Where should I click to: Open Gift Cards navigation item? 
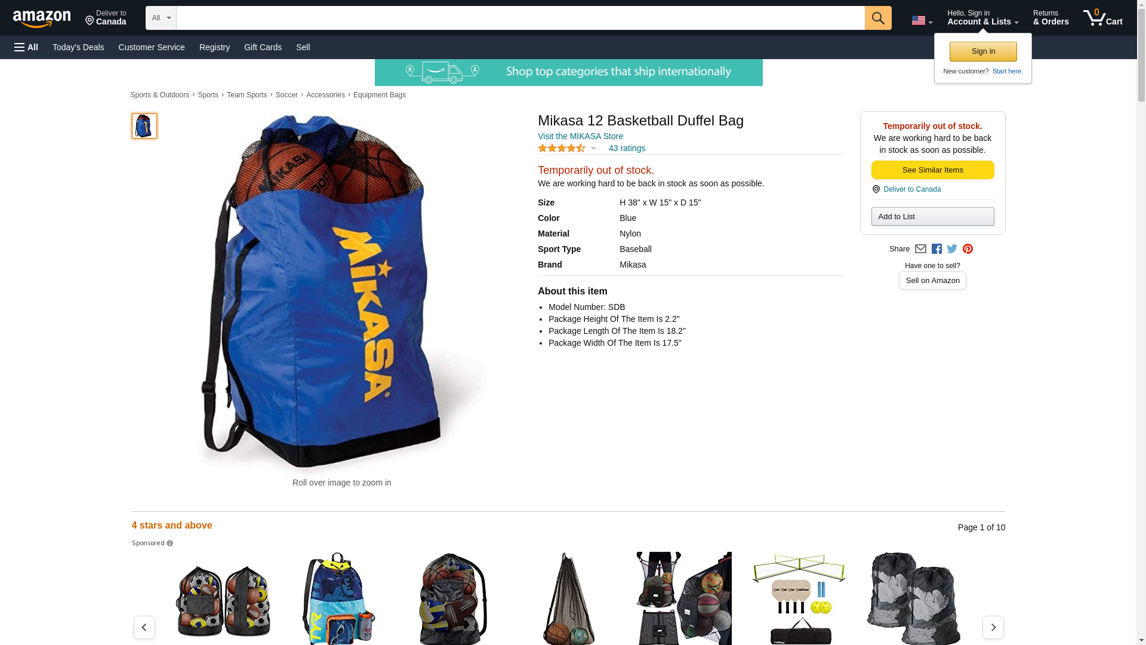(x=263, y=47)
